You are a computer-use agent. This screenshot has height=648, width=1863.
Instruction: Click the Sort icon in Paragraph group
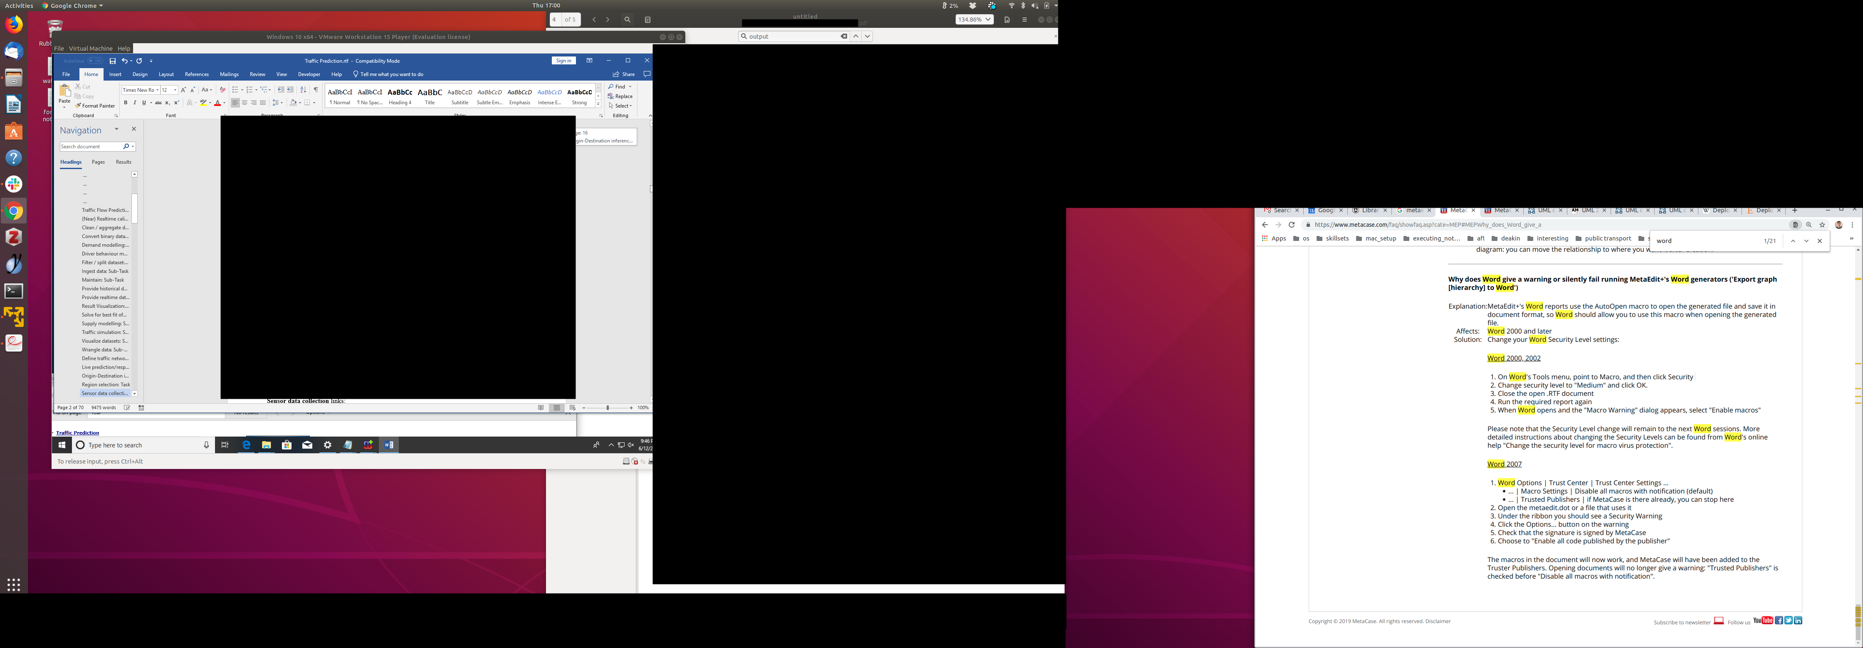pos(303,90)
